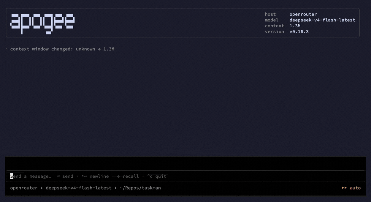Click 'openrouter' in the bottom status line
The height and width of the screenshot is (202, 371).
[x=24, y=188]
